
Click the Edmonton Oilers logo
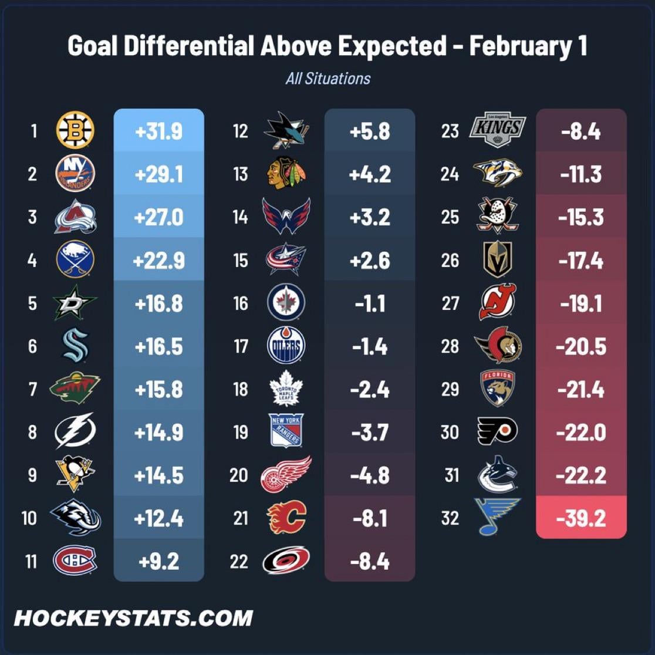[x=286, y=346]
